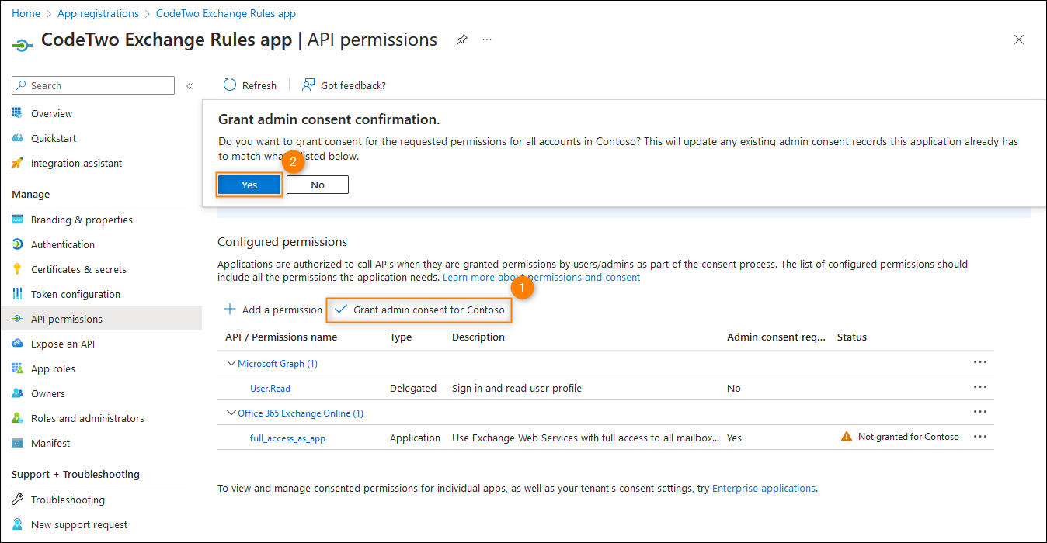The image size is (1047, 543).
Task: Collapse the sidebar with the double chevron
Action: 190,86
